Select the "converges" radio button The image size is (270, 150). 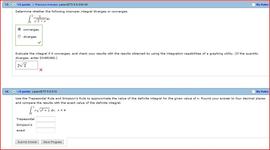coord(19,29)
